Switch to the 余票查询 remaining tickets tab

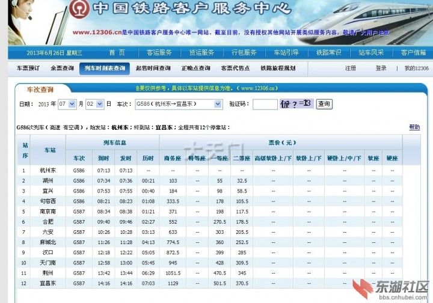tap(62, 69)
